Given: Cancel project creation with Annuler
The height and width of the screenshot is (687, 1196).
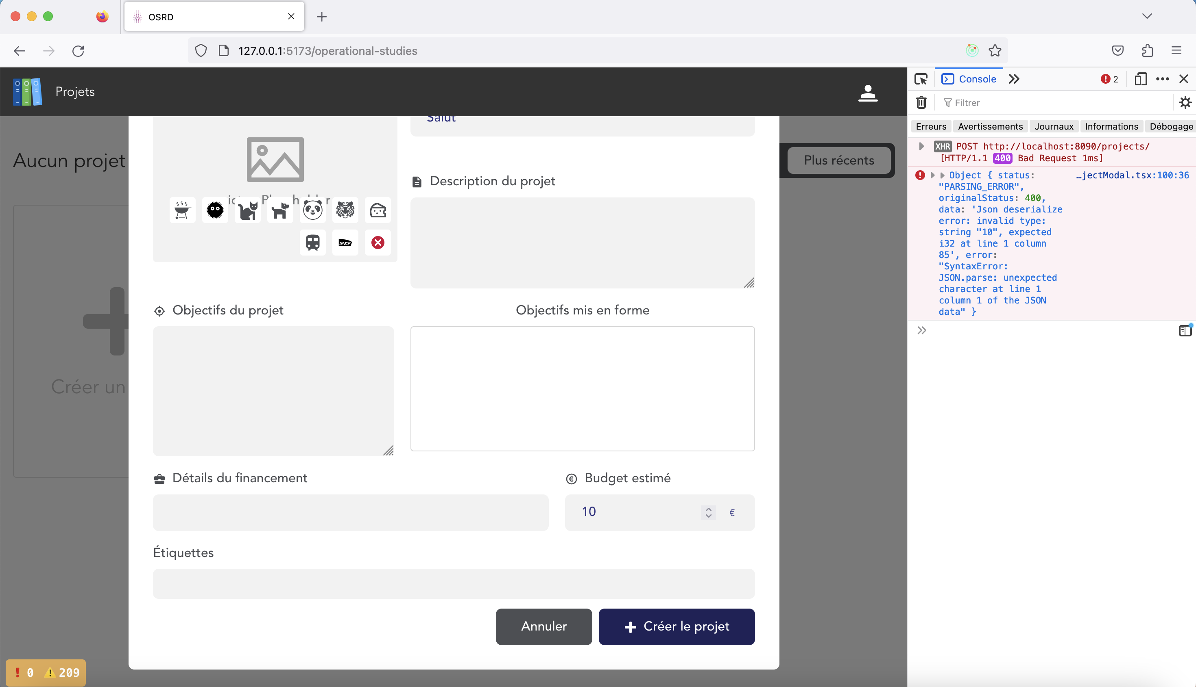Looking at the screenshot, I should [543, 626].
